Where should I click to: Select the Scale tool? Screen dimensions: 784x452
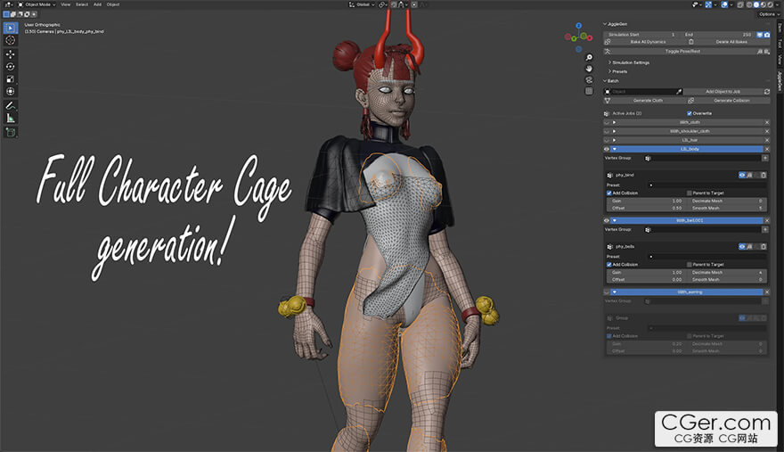coord(11,78)
